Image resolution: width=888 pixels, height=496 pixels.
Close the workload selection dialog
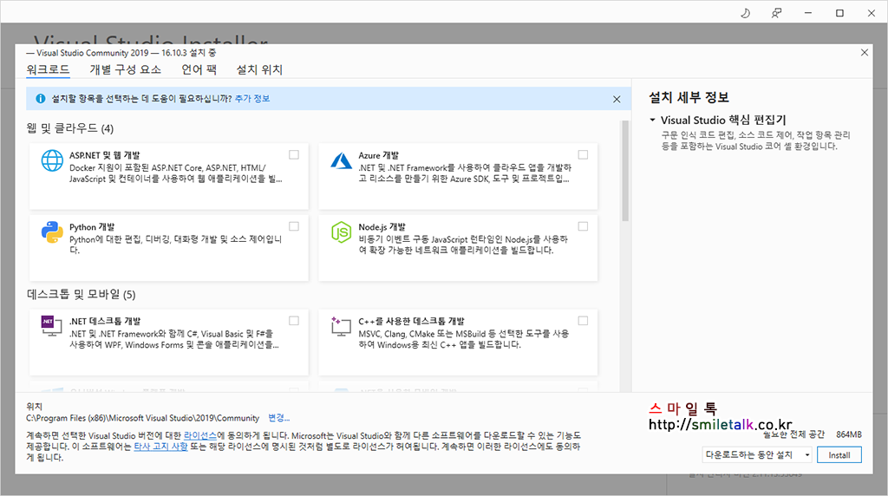pyautogui.click(x=865, y=53)
